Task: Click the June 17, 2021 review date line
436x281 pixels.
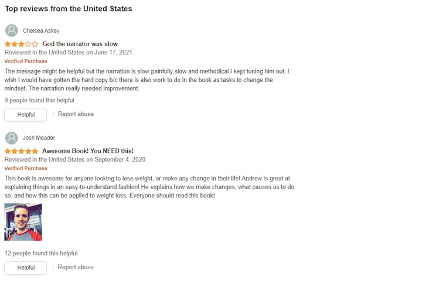Action: (68, 52)
